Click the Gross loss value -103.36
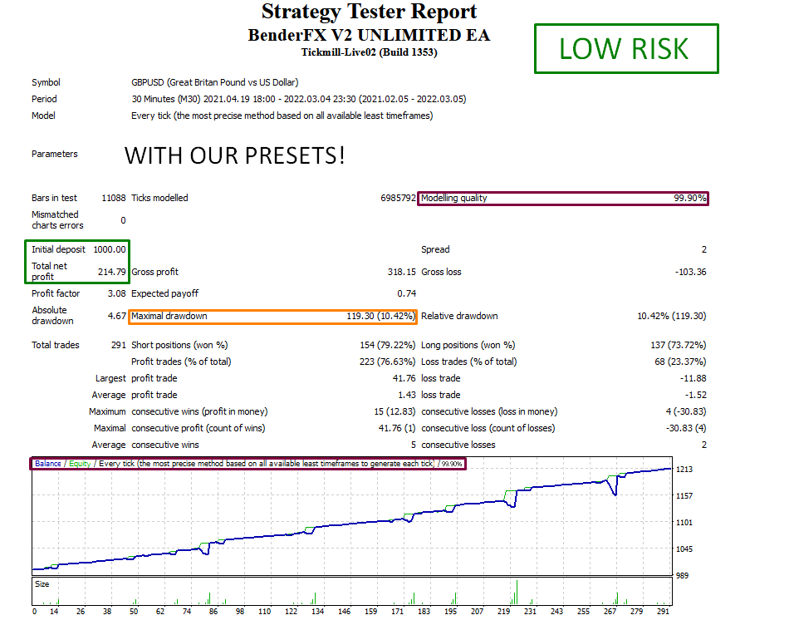 (x=691, y=272)
